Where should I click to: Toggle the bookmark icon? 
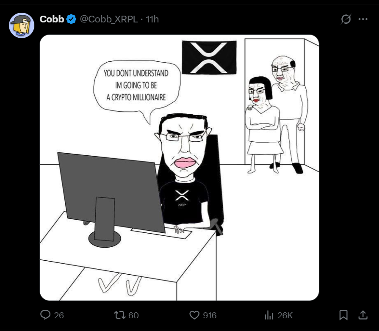(x=343, y=315)
